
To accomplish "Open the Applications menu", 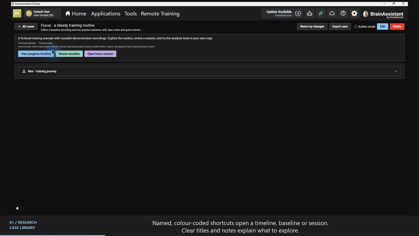I will [x=106, y=13].
